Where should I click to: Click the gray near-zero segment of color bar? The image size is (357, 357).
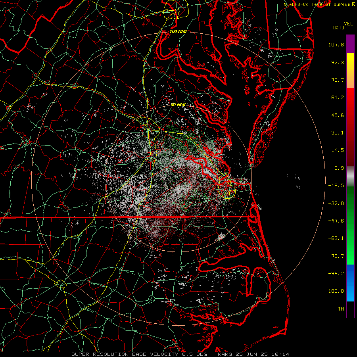point(350,177)
